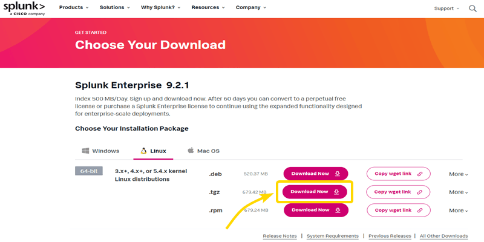Expand the Products menu
The image size is (484, 242).
coord(73,8)
